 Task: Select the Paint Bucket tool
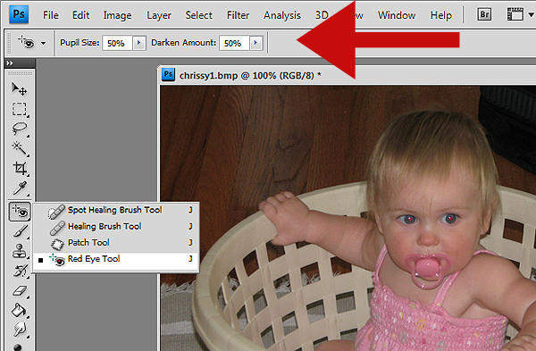[x=20, y=310]
